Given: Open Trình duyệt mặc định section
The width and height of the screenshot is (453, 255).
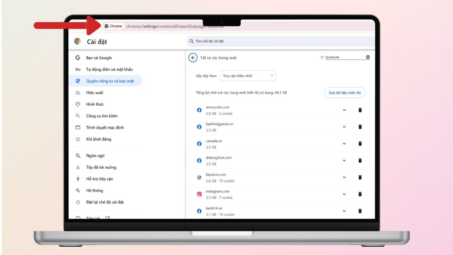Looking at the screenshot, I should (x=105, y=128).
